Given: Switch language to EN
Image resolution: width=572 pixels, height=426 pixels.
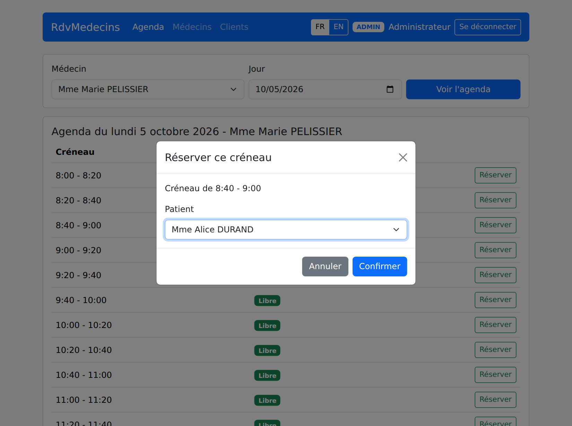Looking at the screenshot, I should tap(339, 27).
